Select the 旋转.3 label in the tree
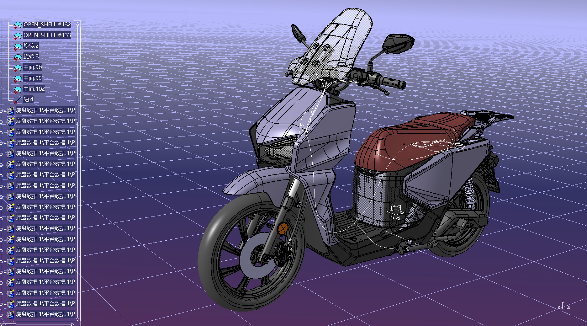The height and width of the screenshot is (326, 587). click(31, 56)
